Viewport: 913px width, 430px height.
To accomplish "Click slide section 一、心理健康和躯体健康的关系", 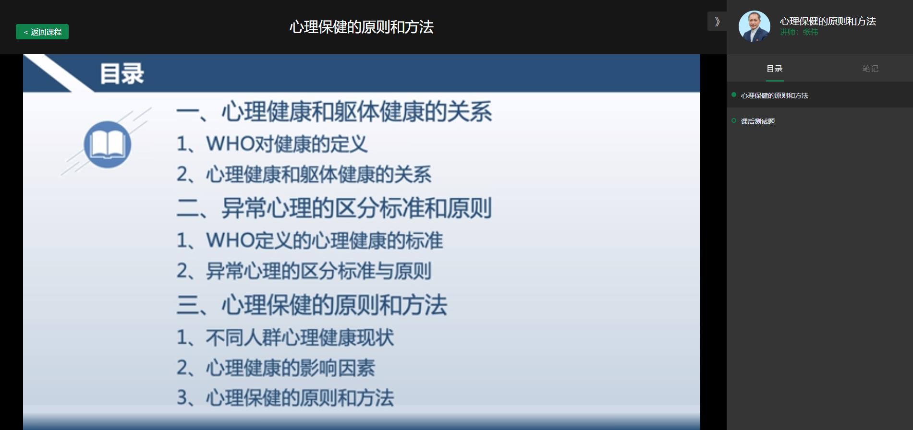I will [334, 112].
